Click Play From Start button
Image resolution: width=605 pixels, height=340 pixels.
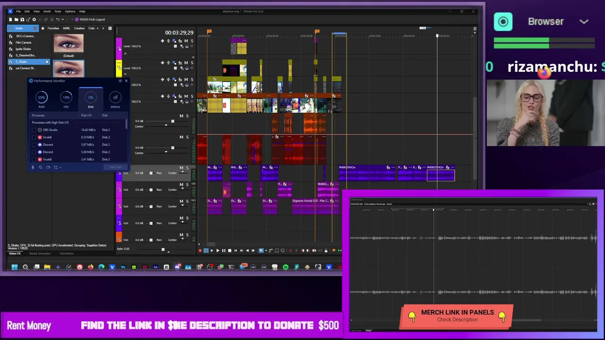[212, 251]
